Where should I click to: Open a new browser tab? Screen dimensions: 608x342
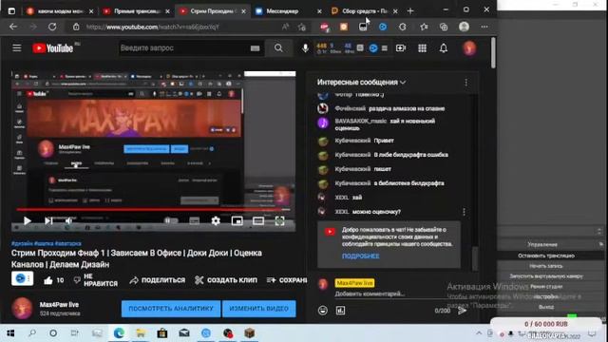[x=410, y=11]
